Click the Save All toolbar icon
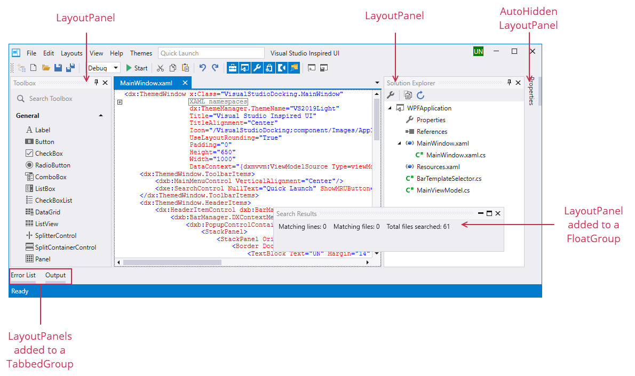The width and height of the screenshot is (635, 376). [x=70, y=68]
